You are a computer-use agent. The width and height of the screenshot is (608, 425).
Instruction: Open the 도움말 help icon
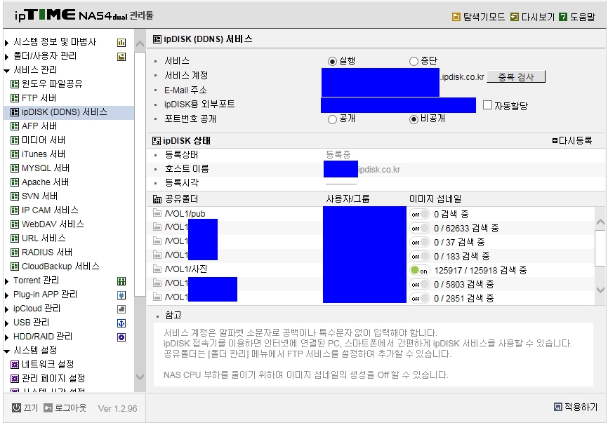point(563,17)
